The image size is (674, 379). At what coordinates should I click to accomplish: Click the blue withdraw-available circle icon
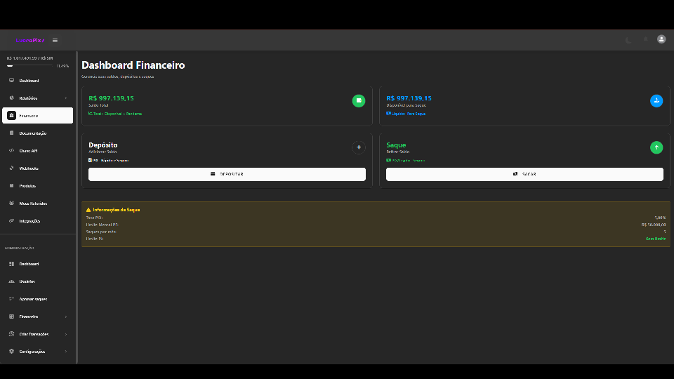[x=656, y=101]
